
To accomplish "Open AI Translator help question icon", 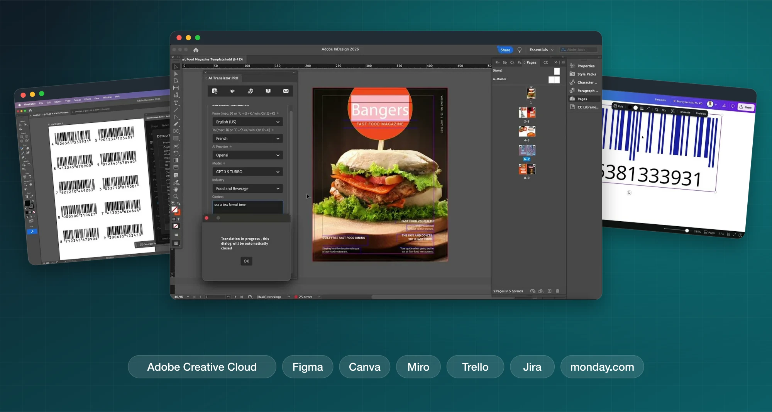I will [x=268, y=91].
